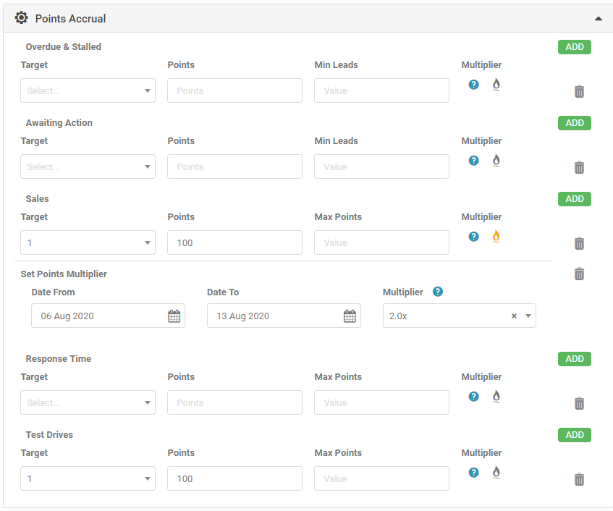This screenshot has width=613, height=511.
Task: Click ADD button for Response Time section
Action: (x=575, y=359)
